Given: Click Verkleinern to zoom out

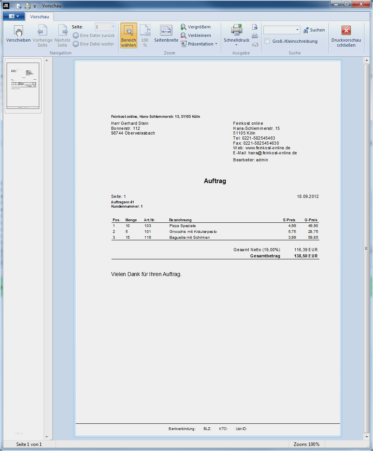Looking at the screenshot, I should (x=195, y=35).
